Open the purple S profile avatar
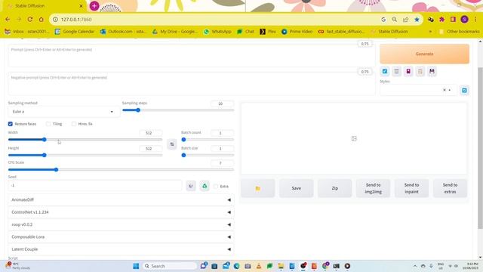The image size is (483, 272). [464, 20]
